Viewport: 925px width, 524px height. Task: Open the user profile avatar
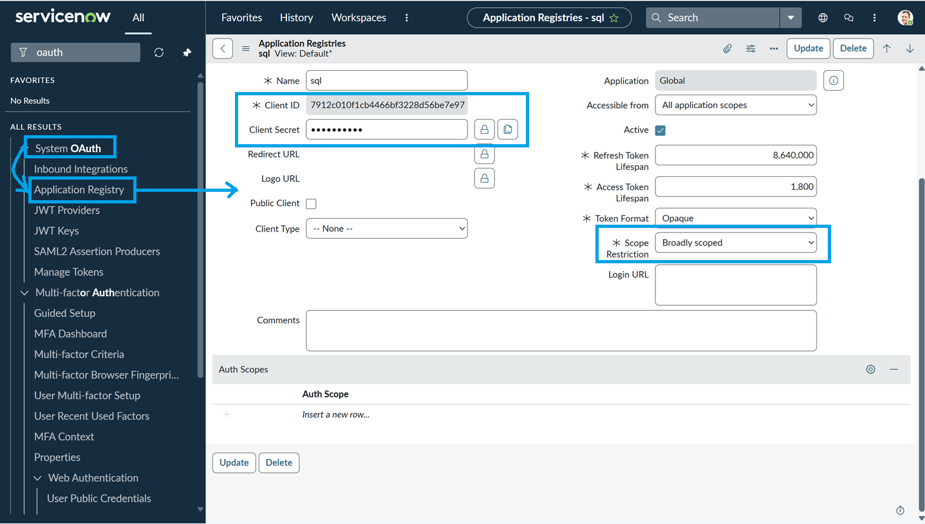click(906, 18)
